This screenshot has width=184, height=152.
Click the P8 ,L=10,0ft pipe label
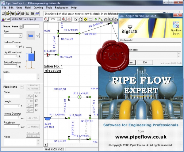click(71, 30)
